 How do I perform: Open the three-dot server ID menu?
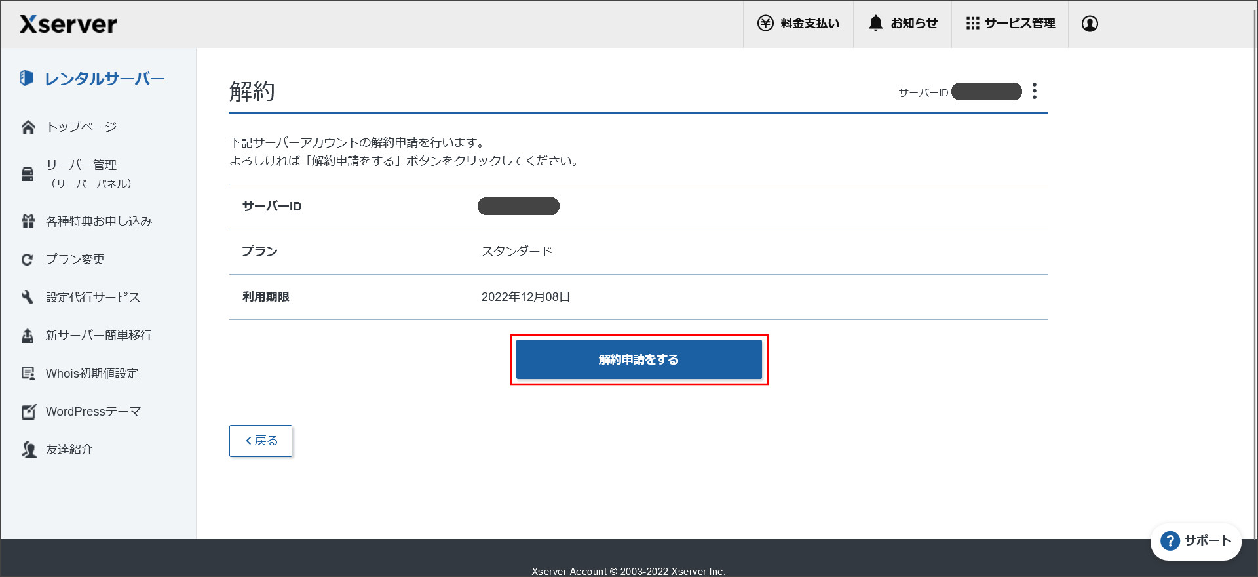coord(1035,91)
